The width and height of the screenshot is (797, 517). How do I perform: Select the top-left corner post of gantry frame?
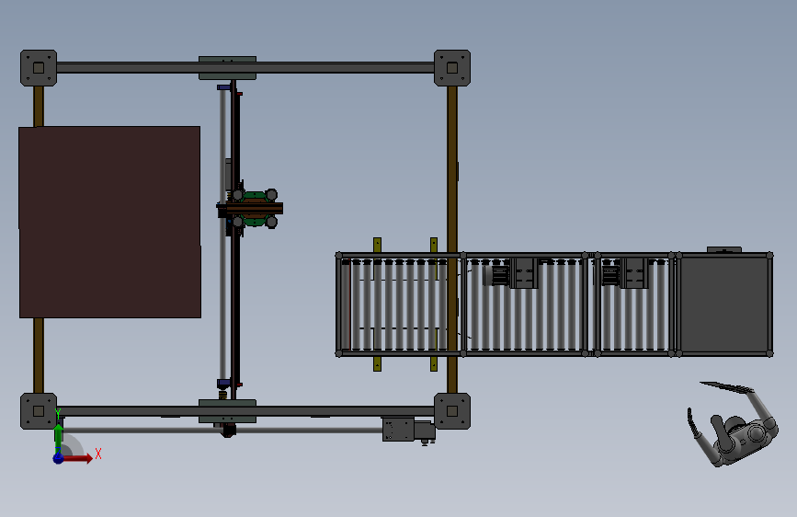tap(39, 68)
